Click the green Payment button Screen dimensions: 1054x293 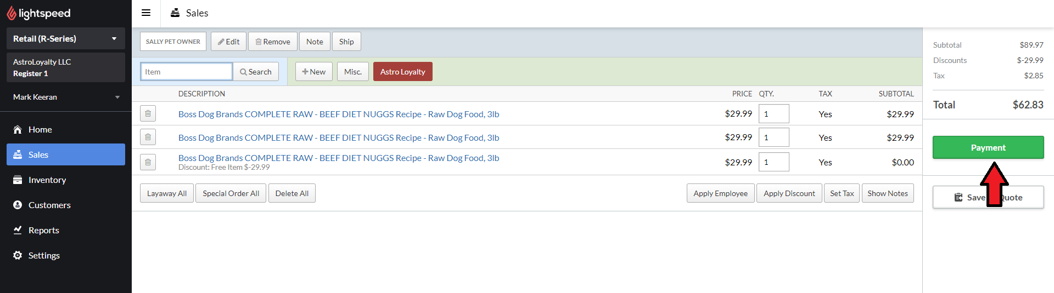988,147
